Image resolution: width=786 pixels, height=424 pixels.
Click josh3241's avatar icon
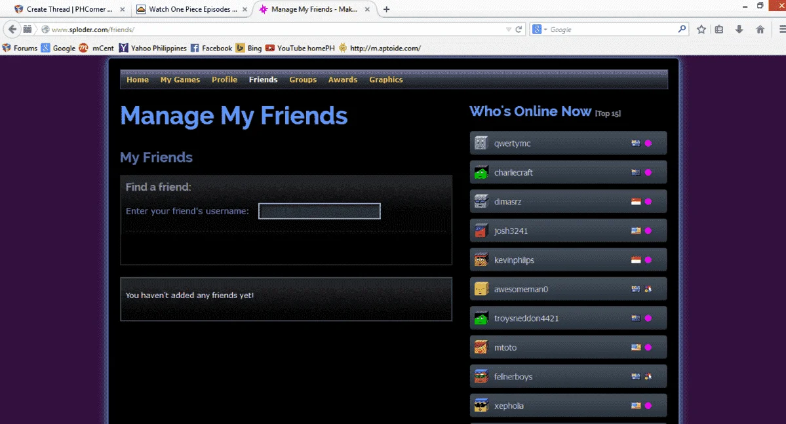(x=481, y=231)
